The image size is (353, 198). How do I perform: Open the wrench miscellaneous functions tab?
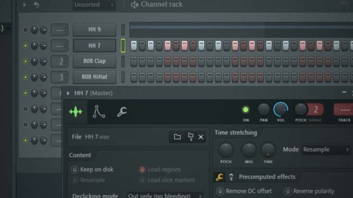point(122,112)
